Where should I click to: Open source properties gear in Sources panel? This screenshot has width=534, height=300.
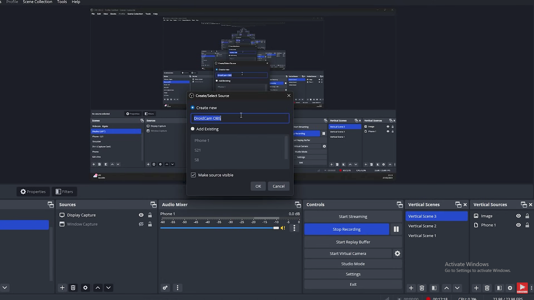pos(85,288)
